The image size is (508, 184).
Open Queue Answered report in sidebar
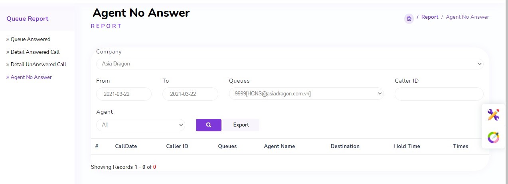point(30,40)
